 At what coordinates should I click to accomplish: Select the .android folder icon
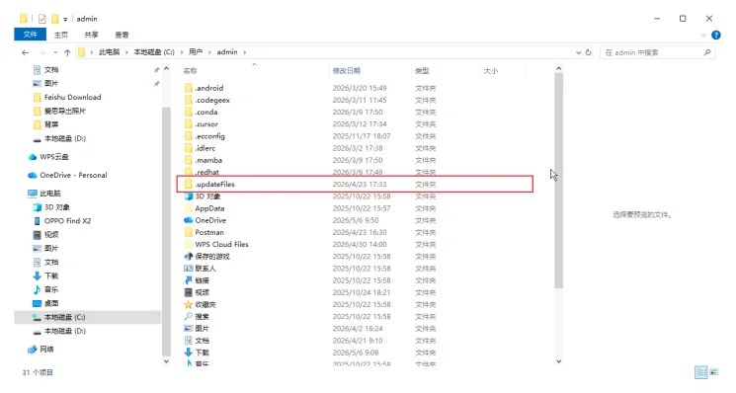click(x=189, y=88)
